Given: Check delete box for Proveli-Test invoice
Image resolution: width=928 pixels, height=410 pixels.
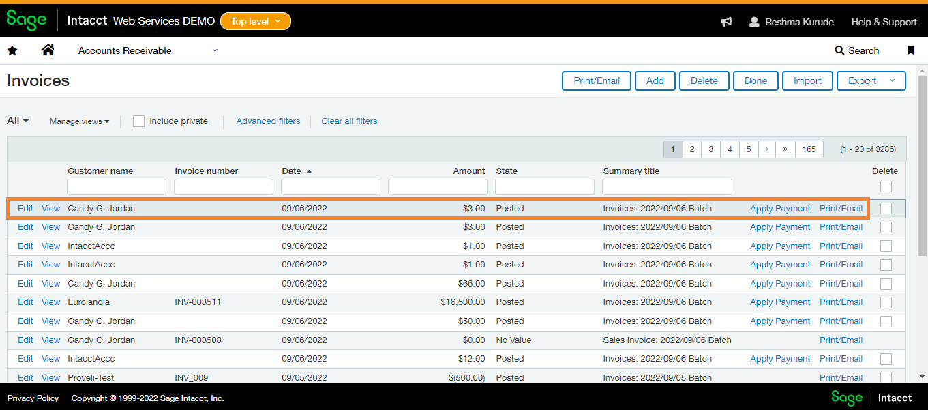Looking at the screenshot, I should click(886, 377).
